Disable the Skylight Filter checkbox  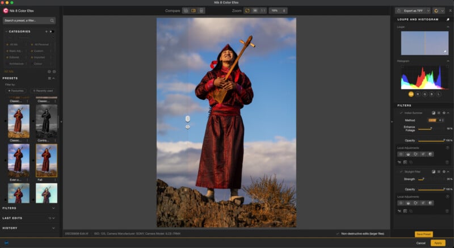coord(401,171)
